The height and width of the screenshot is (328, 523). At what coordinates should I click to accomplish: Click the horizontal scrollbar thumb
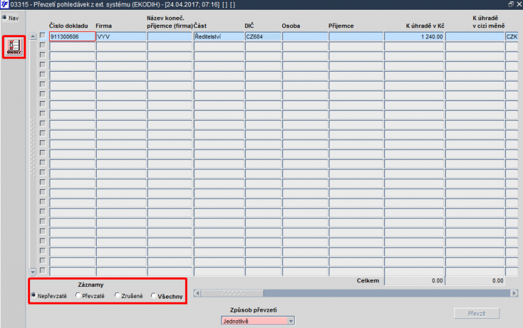(233, 293)
